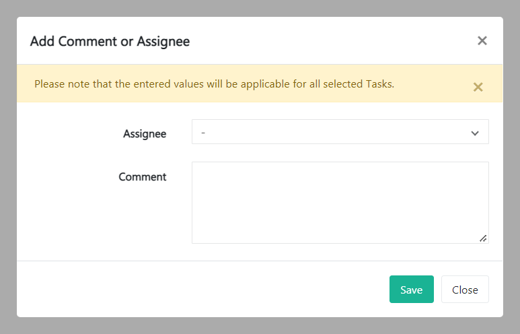The image size is (520, 334).
Task: Close the Add Comment or Assignee dialog
Action: coord(482,41)
